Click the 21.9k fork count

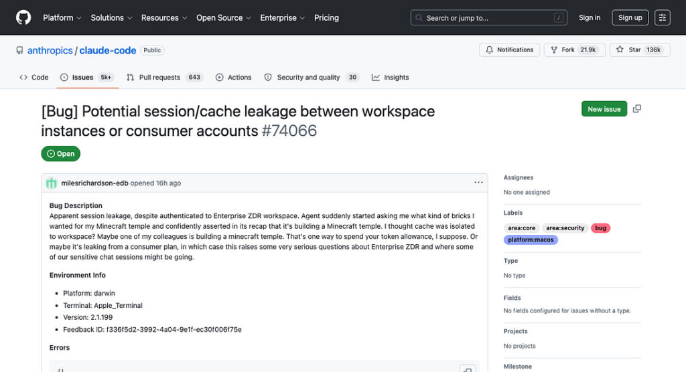click(588, 50)
